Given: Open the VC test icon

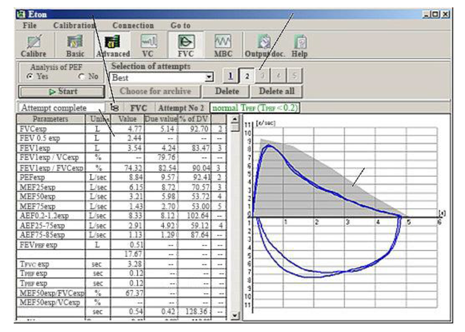Looking at the screenshot, I should click(x=148, y=45).
